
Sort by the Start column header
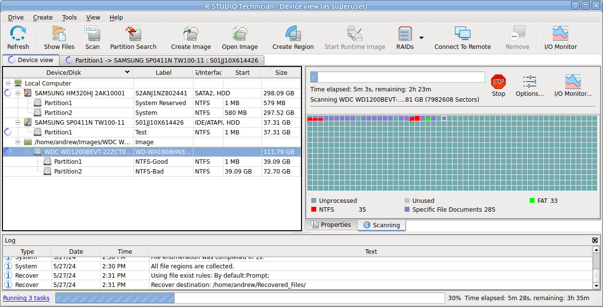pos(242,72)
